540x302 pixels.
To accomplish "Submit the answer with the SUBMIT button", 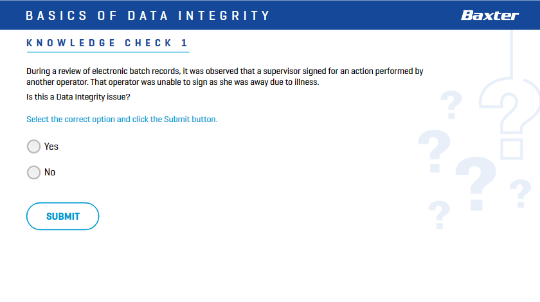I will coord(63,217).
